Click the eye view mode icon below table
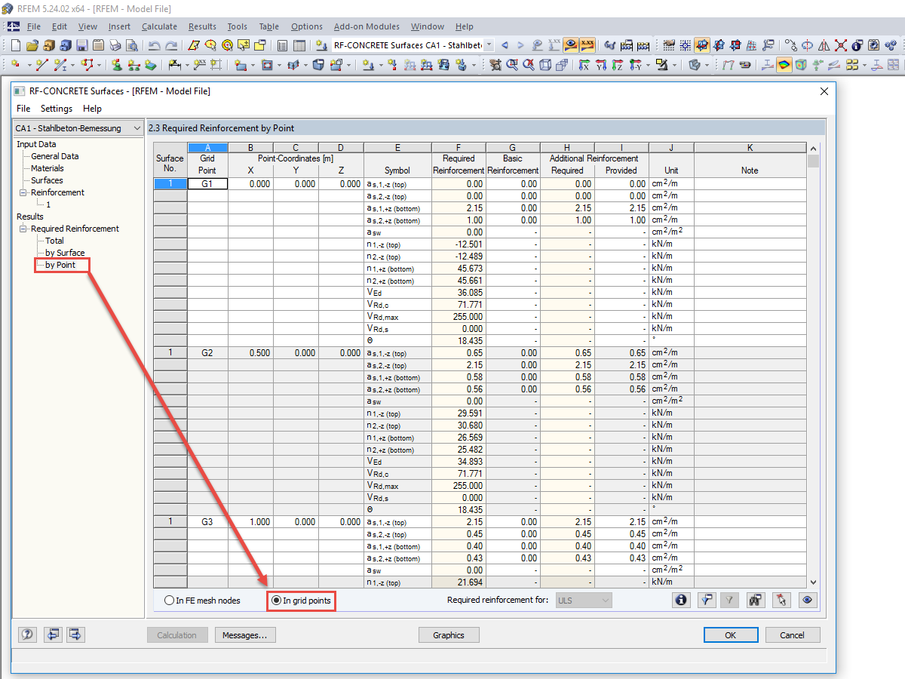This screenshot has width=905, height=679. tap(808, 600)
